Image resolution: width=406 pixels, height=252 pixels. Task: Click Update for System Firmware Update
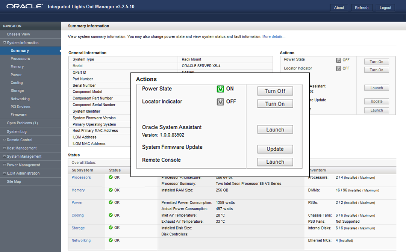[275, 149]
